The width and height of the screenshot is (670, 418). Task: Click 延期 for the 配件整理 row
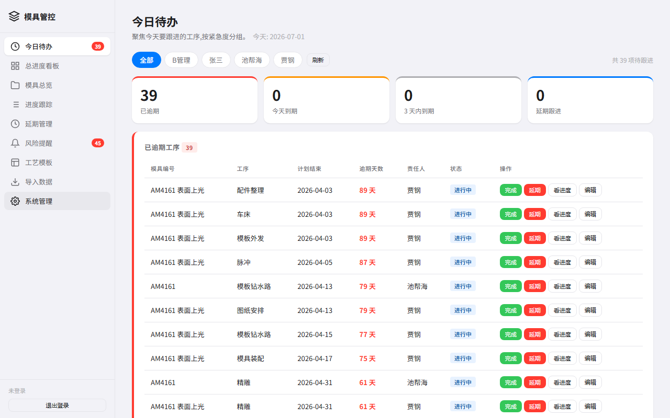(535, 190)
